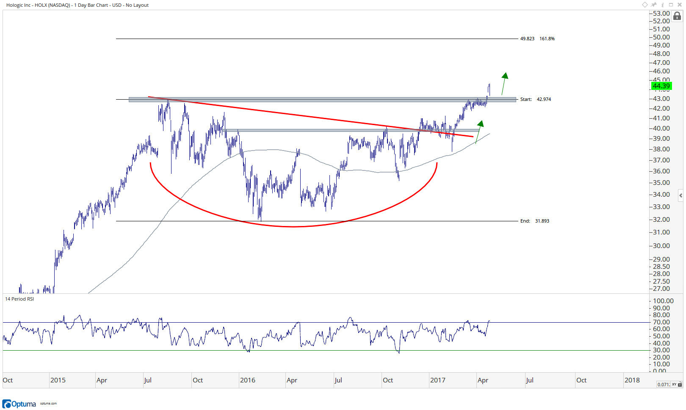The width and height of the screenshot is (686, 410).
Task: Click the 100.00 RSI scale label
Action: 663,301
